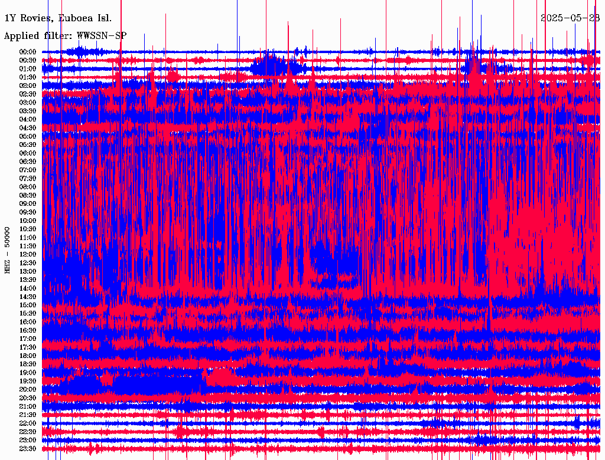Pick the 17:00 time row label
The height and width of the screenshot is (460, 605).
[28, 339]
